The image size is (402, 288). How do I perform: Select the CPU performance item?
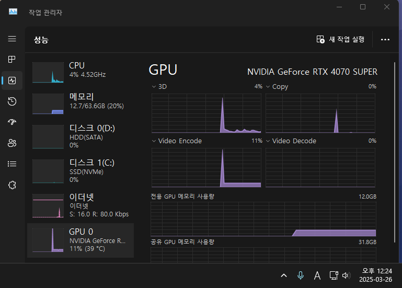[x=81, y=72]
